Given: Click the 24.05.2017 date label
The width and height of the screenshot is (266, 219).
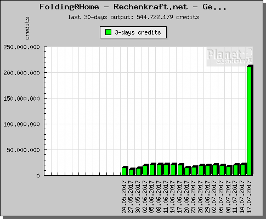Looking at the screenshot, I should (x=124, y=197).
